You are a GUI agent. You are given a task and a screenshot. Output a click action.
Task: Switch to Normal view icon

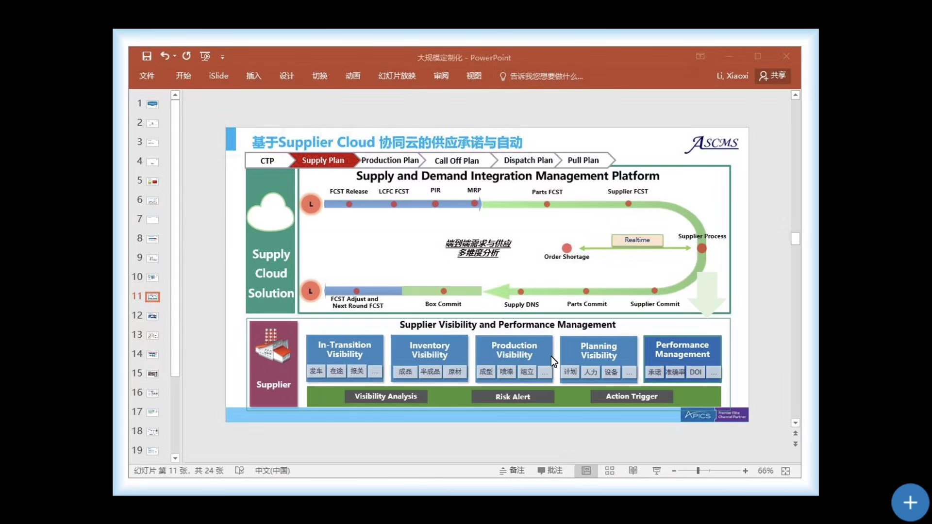(586, 471)
